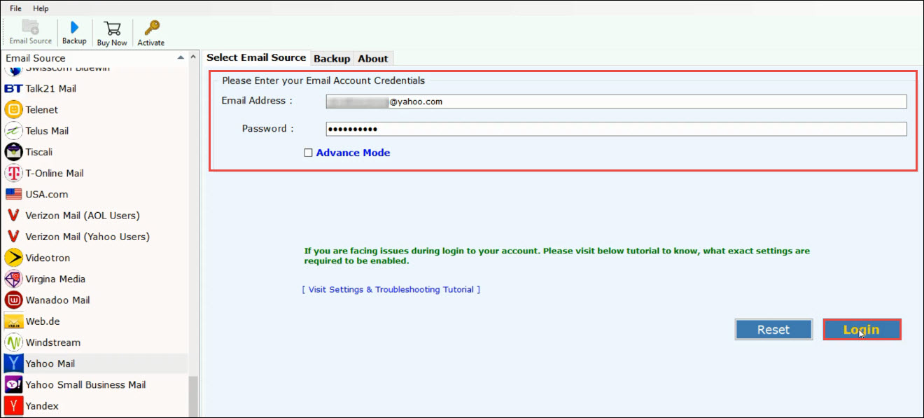The height and width of the screenshot is (418, 924).
Task: Enable the Advance Mode checkbox
Action: pyautogui.click(x=308, y=153)
